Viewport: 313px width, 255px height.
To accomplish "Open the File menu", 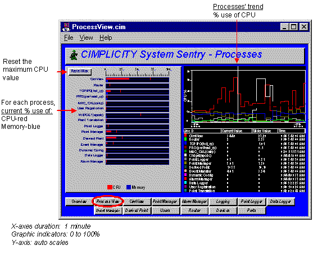I will 69,38.
